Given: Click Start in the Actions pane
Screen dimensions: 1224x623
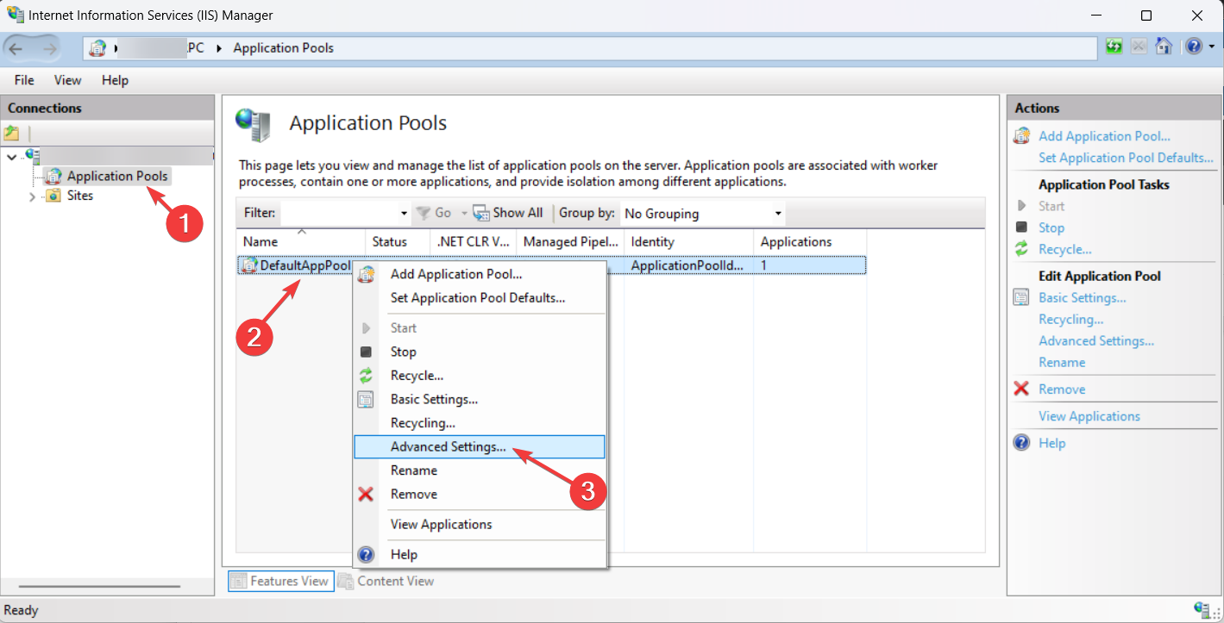Looking at the screenshot, I should coord(1051,206).
